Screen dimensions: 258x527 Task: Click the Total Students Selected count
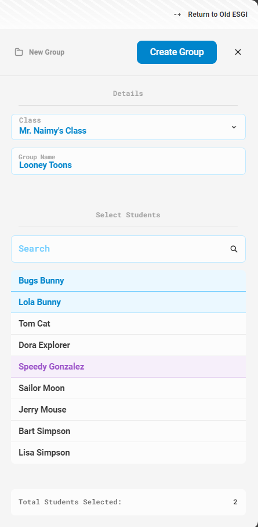click(235, 502)
